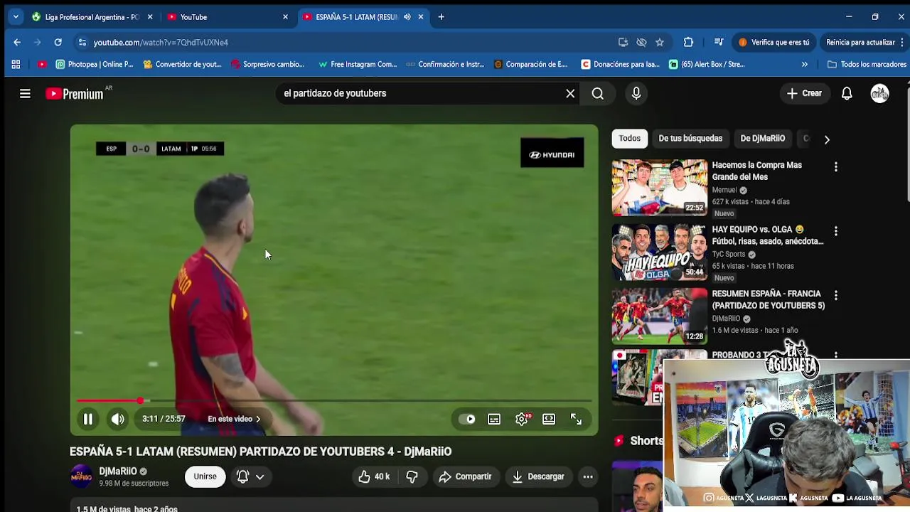Screen dimensions: 910x512
Task: Open the Memuel channel name
Action: pos(724,190)
